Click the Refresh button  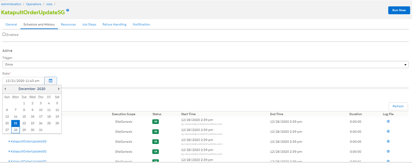click(398, 106)
